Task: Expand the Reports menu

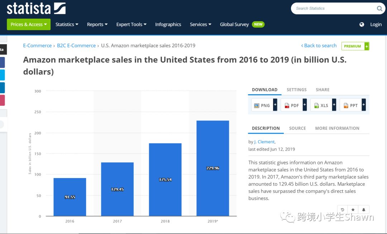Action: [97, 24]
